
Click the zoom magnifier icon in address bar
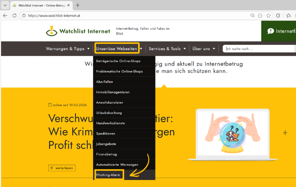(x=252, y=15)
